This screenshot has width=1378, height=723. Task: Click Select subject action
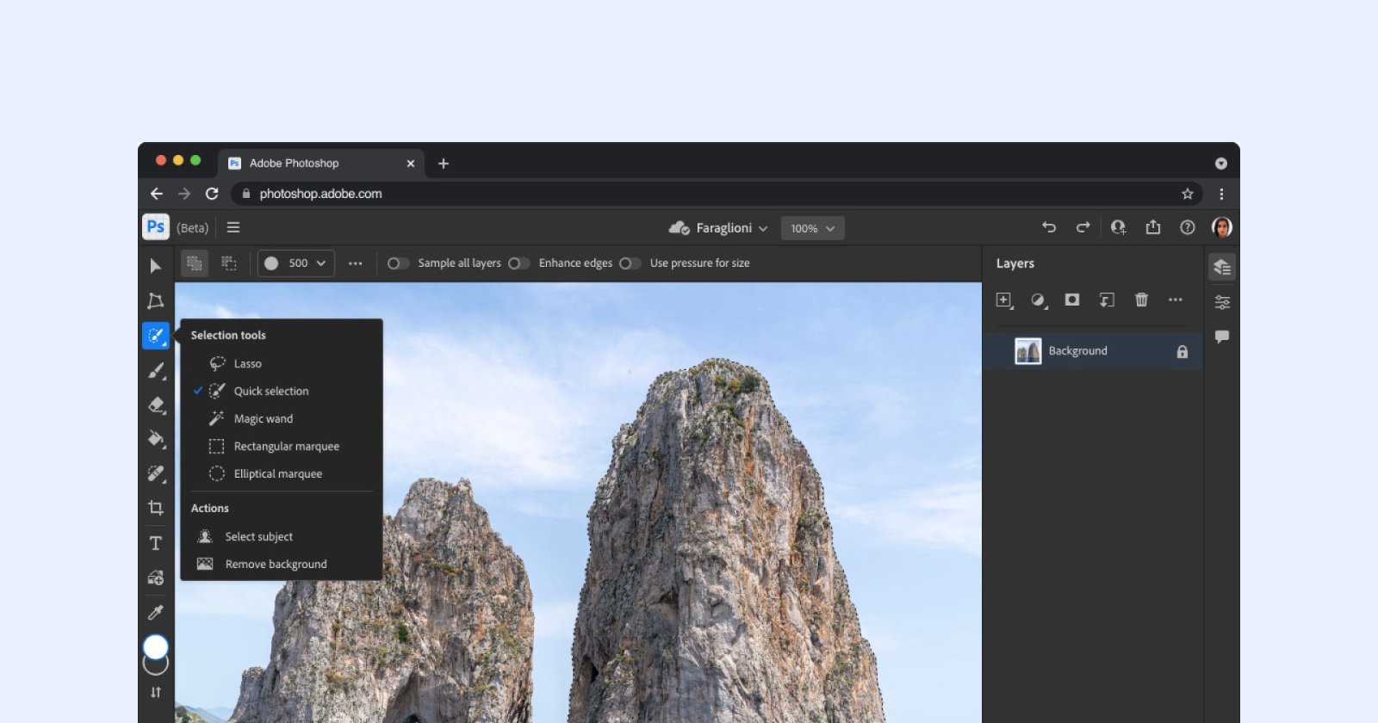tap(258, 537)
